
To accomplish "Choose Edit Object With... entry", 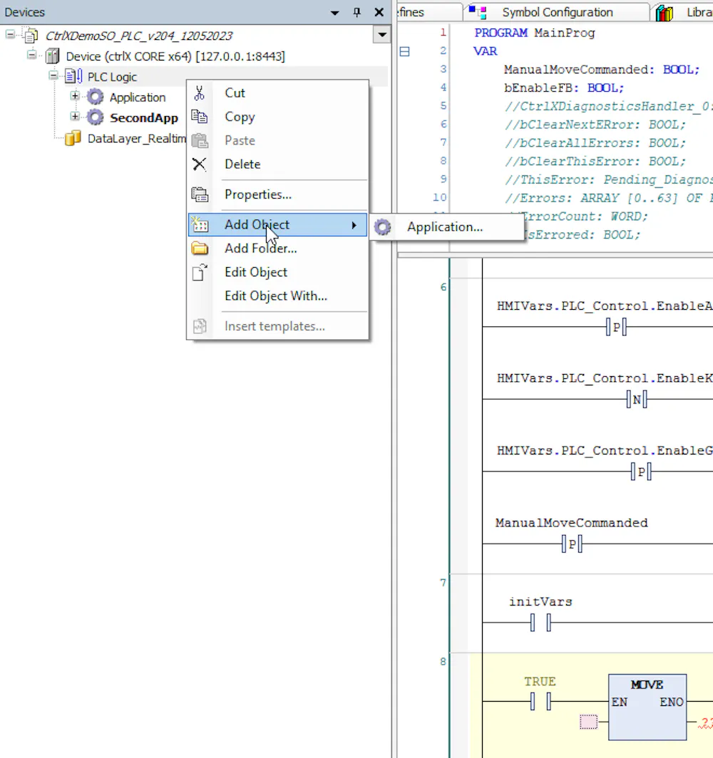I will click(278, 296).
